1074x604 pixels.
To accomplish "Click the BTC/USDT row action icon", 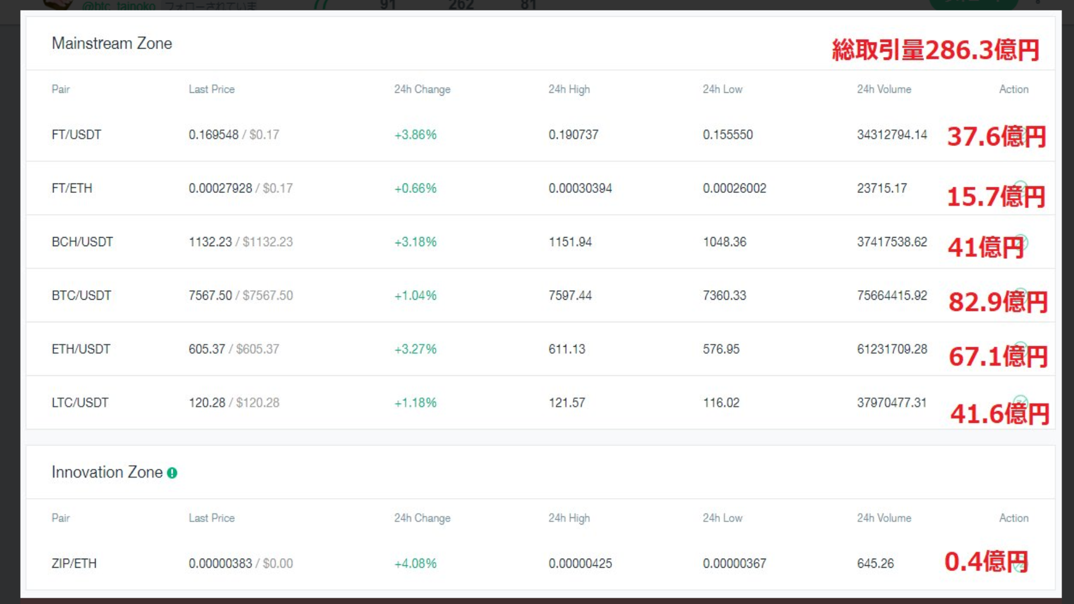I will [x=1021, y=295].
